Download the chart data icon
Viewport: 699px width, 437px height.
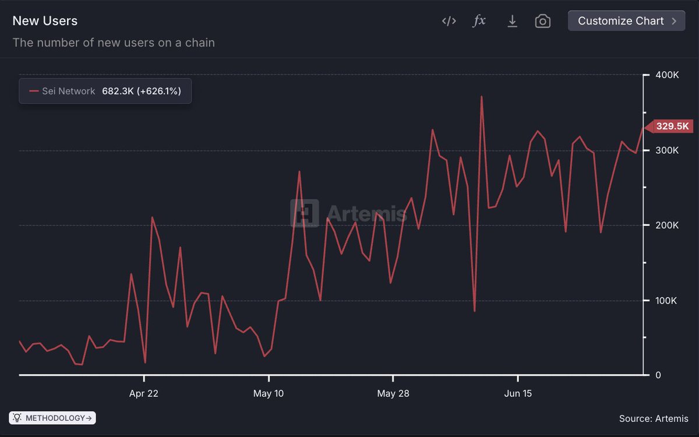tap(512, 21)
